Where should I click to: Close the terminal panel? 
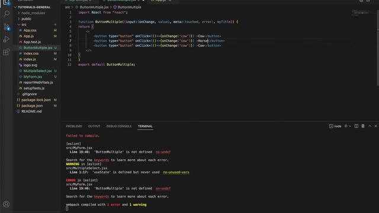point(375,126)
